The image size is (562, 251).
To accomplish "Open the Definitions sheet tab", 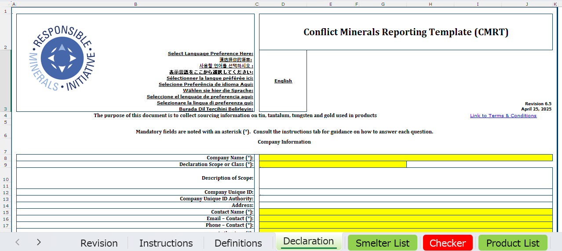I will pyautogui.click(x=238, y=243).
